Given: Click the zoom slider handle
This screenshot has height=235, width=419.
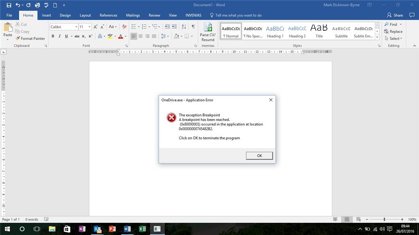Looking at the screenshot, I should coord(384,219).
